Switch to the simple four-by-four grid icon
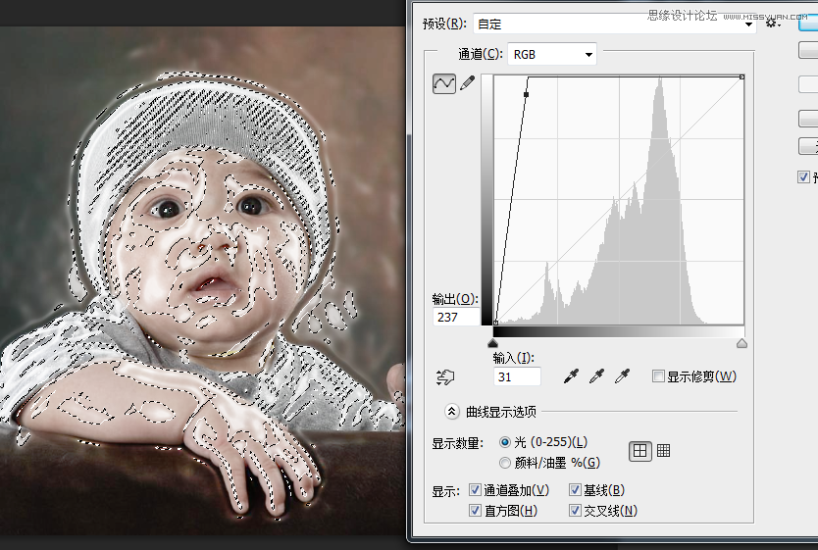Screen dimensions: 818x550 point(640,451)
